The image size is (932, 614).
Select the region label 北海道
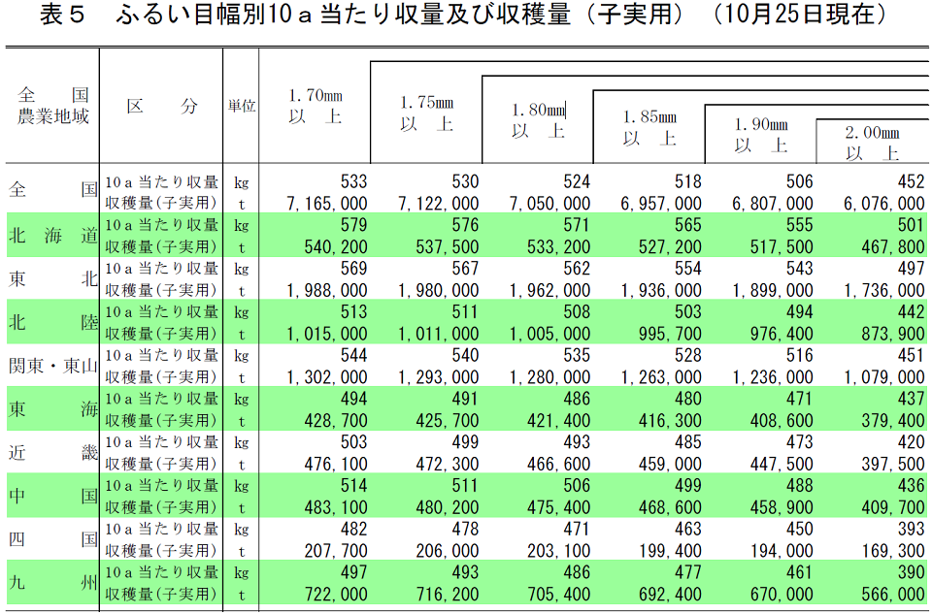click(x=52, y=236)
